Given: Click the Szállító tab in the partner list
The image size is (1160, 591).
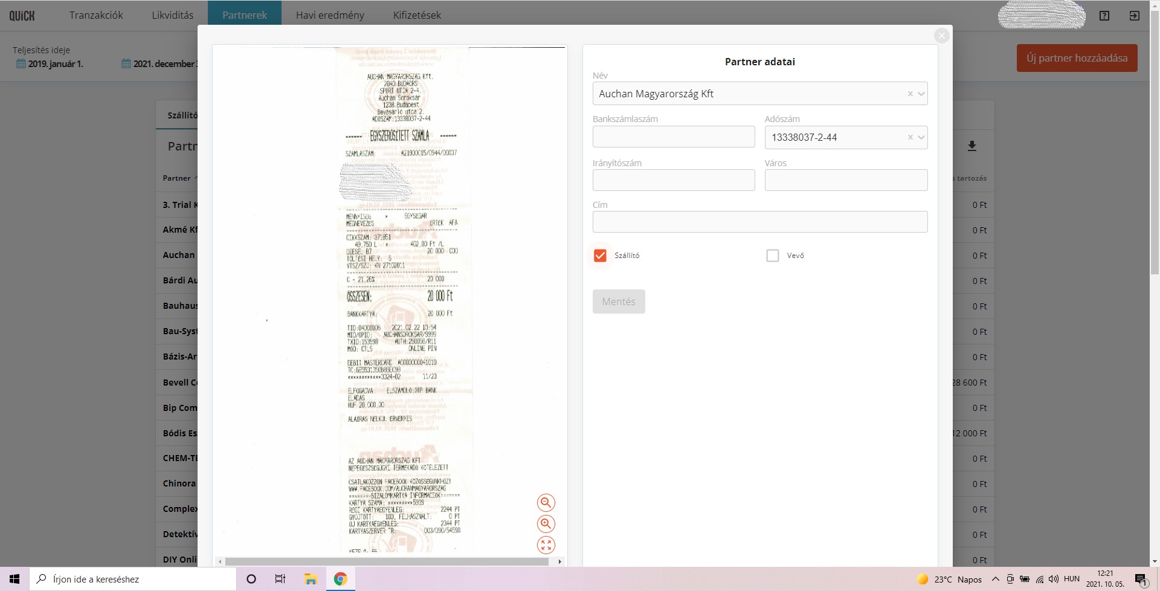Looking at the screenshot, I should click(x=182, y=115).
